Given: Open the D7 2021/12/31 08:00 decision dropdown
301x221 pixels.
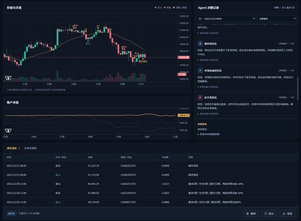Looking at the screenshot, I should (x=226, y=19).
